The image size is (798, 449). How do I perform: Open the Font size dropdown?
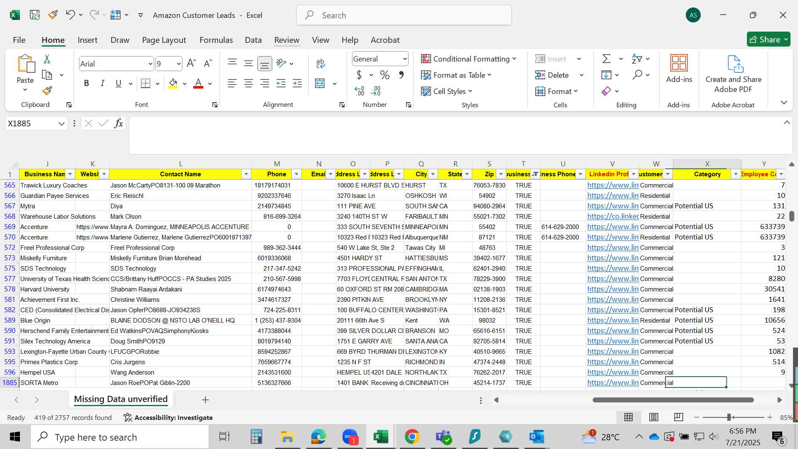(179, 64)
